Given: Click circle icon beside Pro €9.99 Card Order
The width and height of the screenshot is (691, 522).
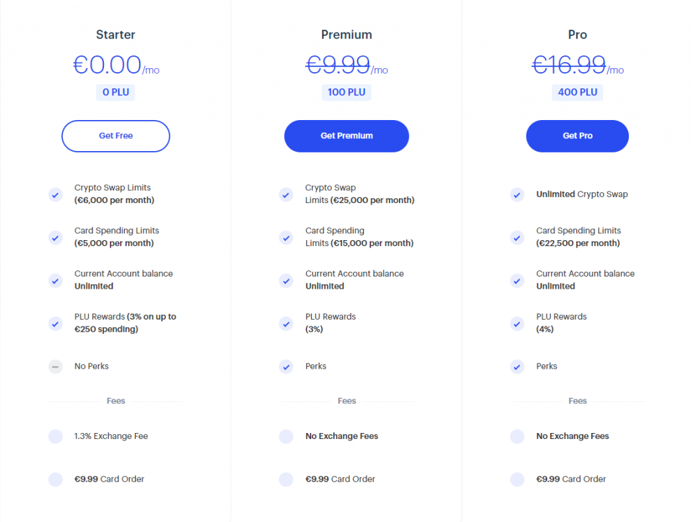Looking at the screenshot, I should pos(517,480).
